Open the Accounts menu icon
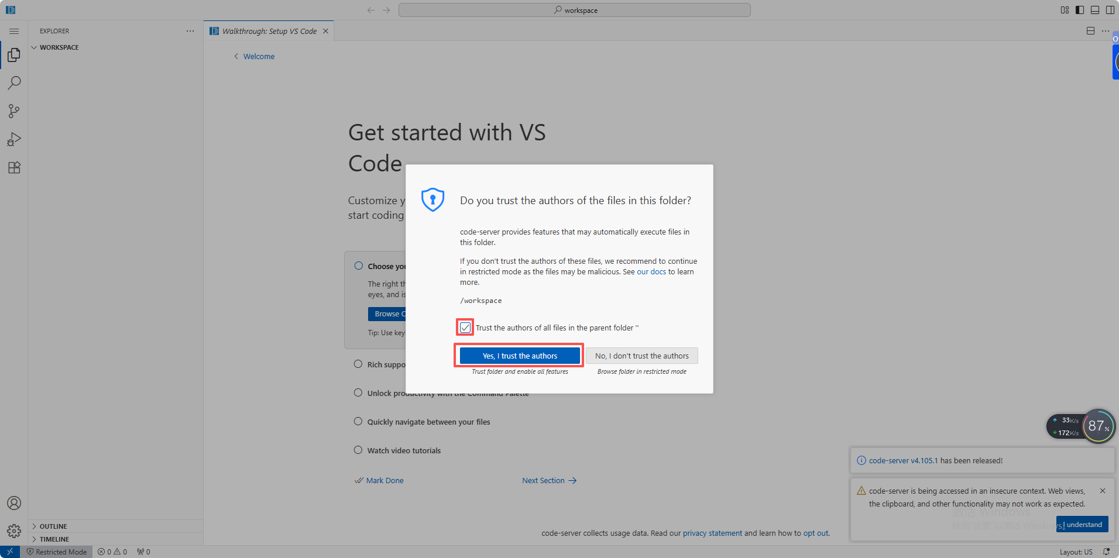Screen dimensions: 1119x558 [x=14, y=503]
